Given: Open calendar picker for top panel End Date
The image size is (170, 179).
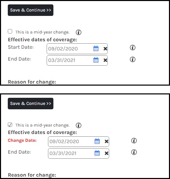Looking at the screenshot, I should coord(96,60).
